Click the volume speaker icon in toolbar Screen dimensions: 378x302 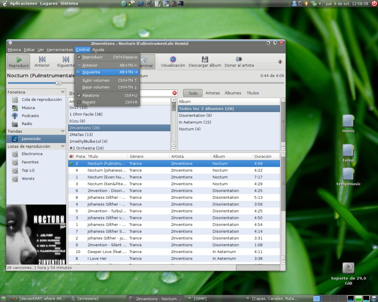coord(280,62)
